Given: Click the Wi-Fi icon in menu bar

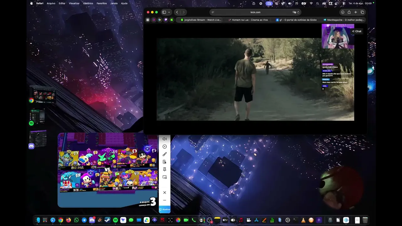Looking at the screenshot, I should pyautogui.click(x=311, y=3).
